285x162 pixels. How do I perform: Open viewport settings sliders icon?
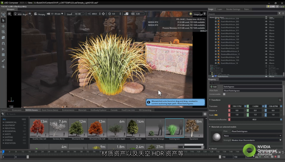point(9,14)
